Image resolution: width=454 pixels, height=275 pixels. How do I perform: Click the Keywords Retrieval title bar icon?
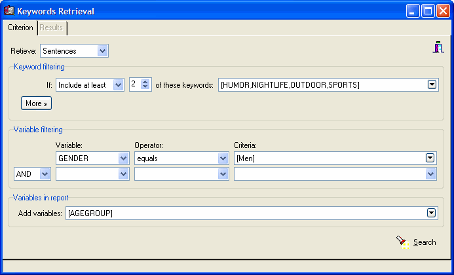point(9,11)
